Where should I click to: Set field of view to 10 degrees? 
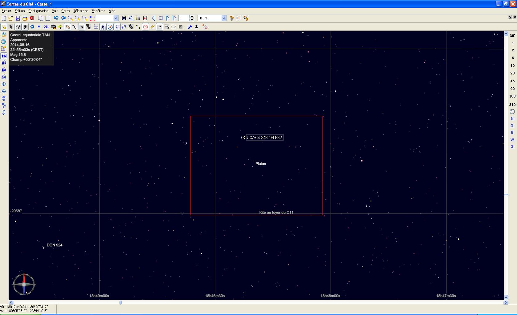(x=512, y=65)
